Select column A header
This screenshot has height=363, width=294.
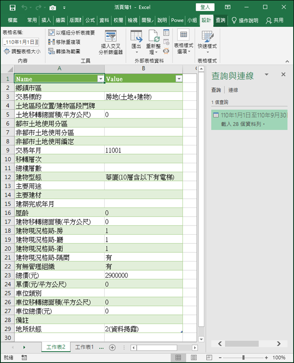(x=59, y=69)
